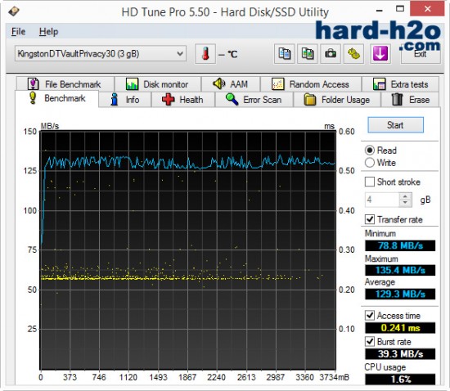Toggle the Burst rate checkbox
The height and width of the screenshot is (391, 450).
tap(370, 341)
